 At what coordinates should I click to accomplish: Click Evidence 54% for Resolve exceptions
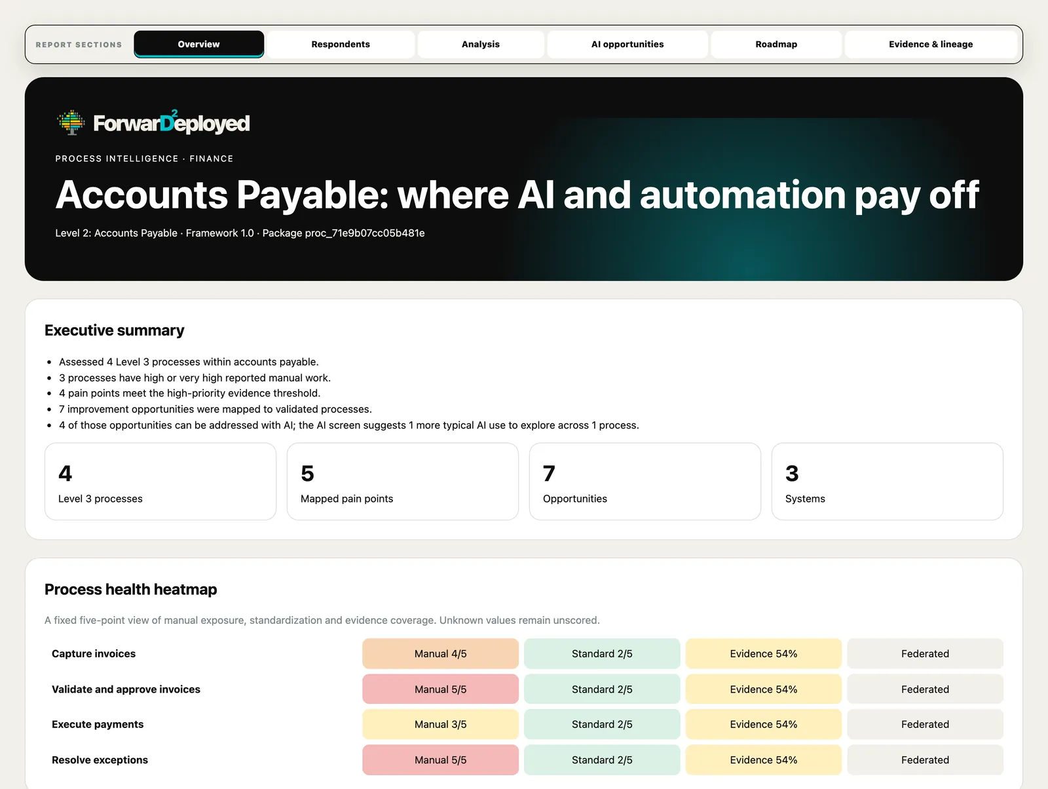(x=764, y=760)
